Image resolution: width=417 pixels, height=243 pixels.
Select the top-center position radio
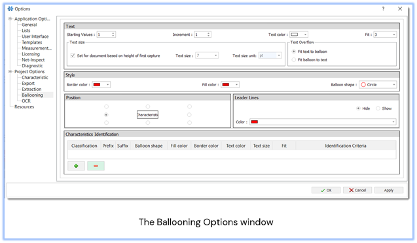147,106
